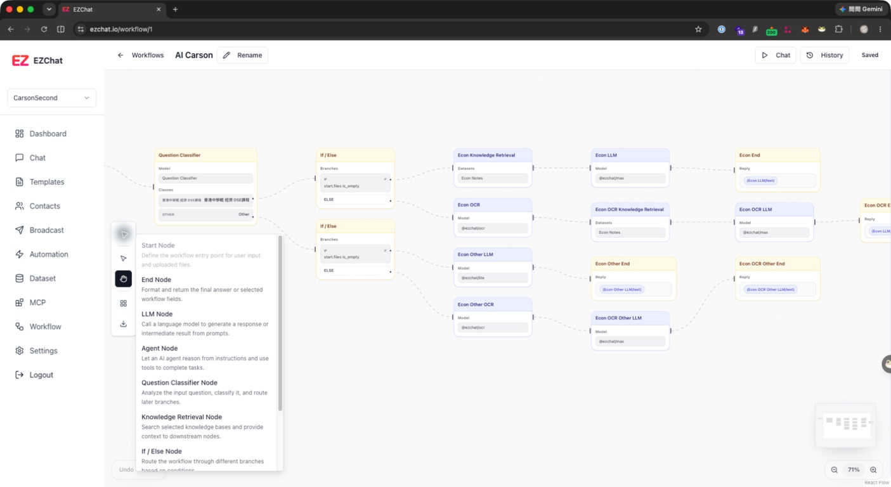Select the Econ OCR Other LLM node
891x487 pixels.
tap(630, 330)
